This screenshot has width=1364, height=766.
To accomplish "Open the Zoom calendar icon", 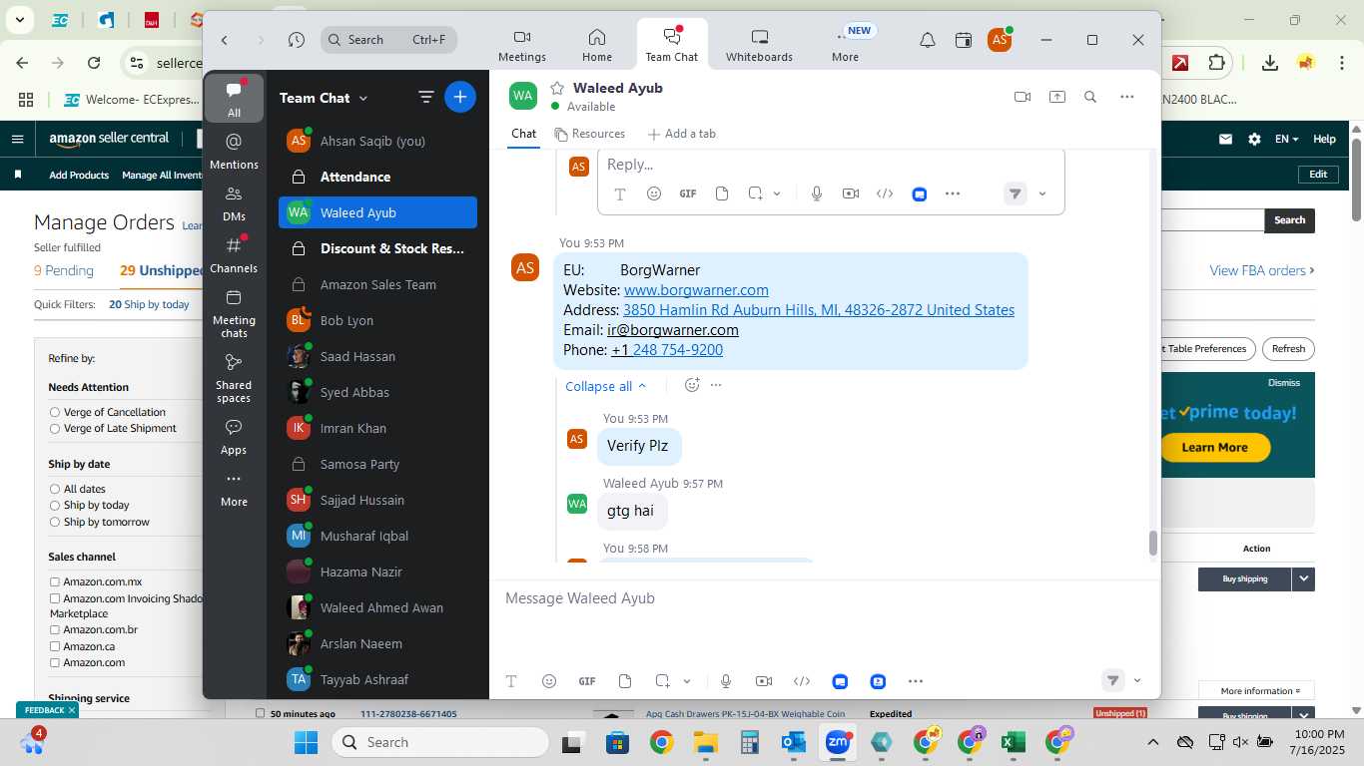I will [x=964, y=40].
